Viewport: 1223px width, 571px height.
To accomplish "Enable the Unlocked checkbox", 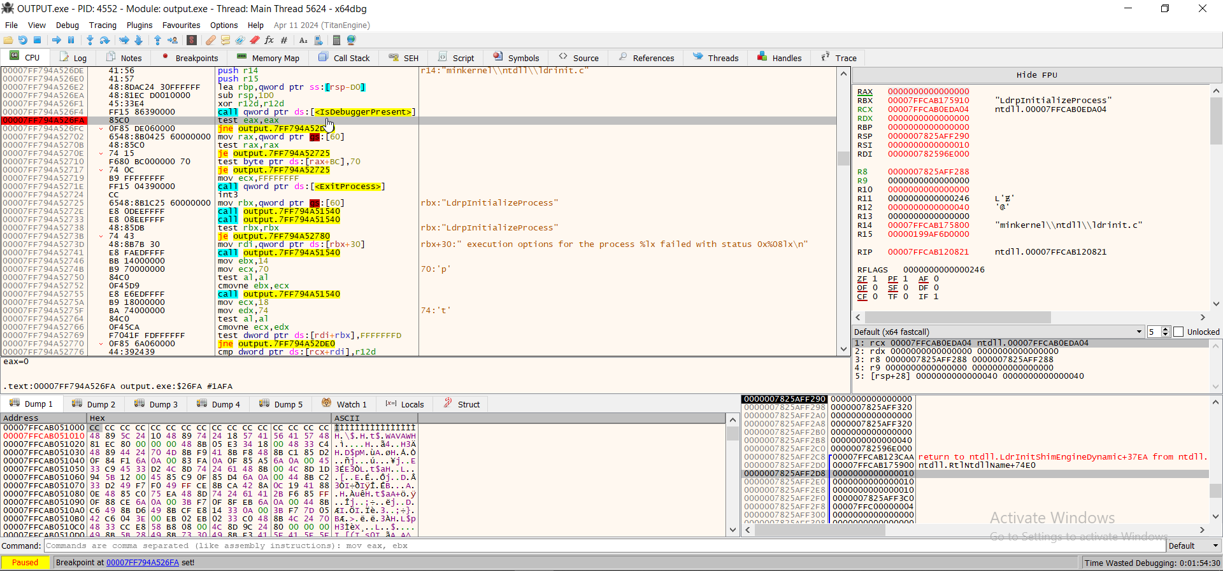I will coord(1178,332).
